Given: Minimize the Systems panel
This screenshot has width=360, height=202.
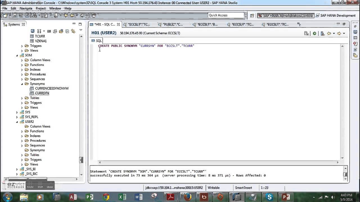Looking at the screenshot, I should [x=74, y=24].
